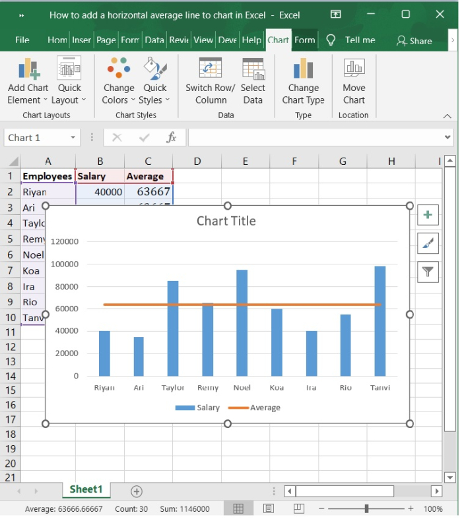Viewport: 462px width, 519px height.
Task: Click the Change Colors palette icon
Action: [119, 69]
